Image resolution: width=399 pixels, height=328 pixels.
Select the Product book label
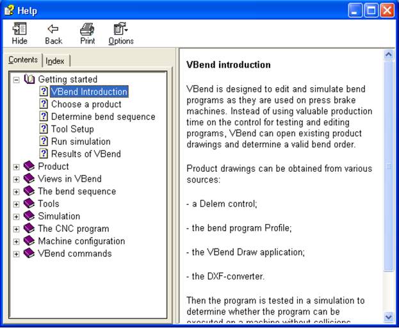[53, 167]
